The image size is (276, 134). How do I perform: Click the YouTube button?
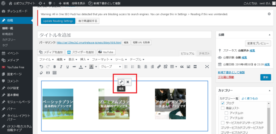pos(106,52)
